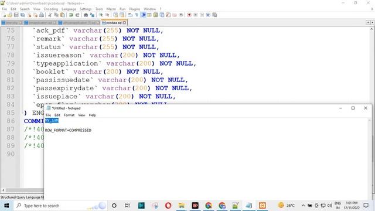Click the Save toolbar icon in Notepad++
This screenshot has height=211, width=375.
(16, 15)
